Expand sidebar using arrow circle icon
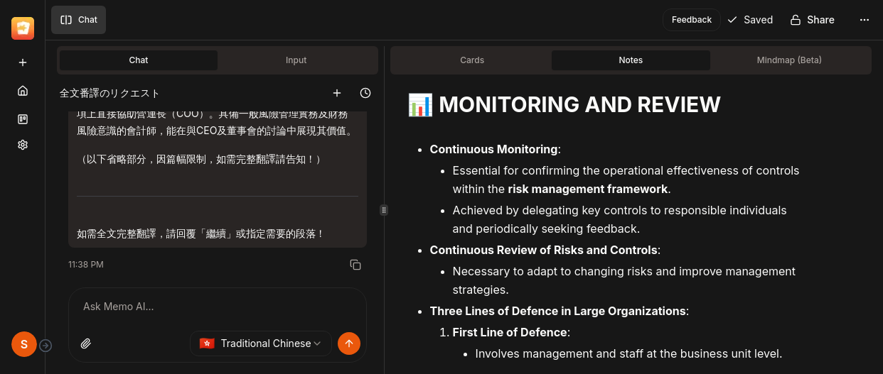This screenshot has height=374, width=883. point(46,346)
